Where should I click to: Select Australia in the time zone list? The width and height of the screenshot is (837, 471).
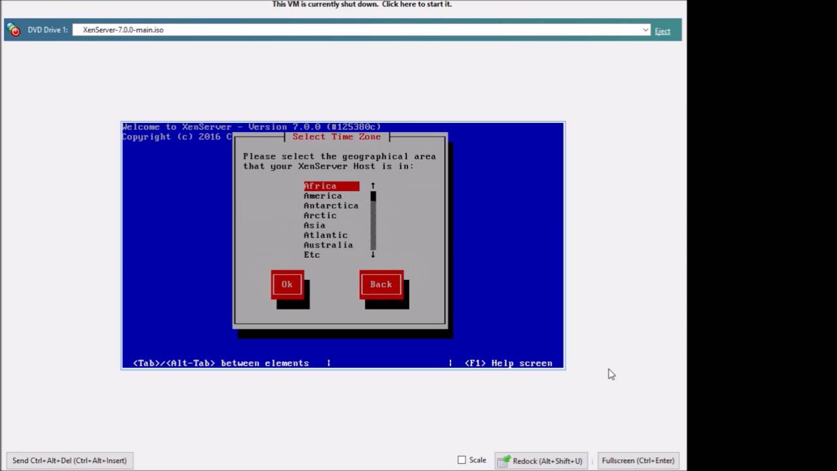(328, 245)
